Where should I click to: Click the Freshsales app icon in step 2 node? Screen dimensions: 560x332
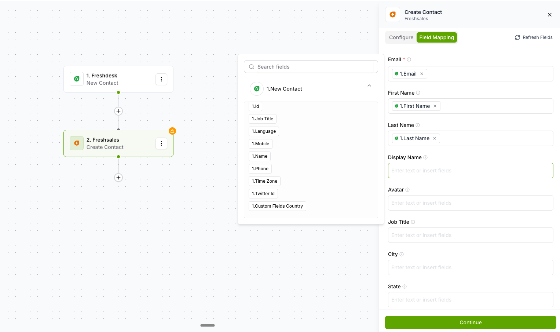coord(77,143)
